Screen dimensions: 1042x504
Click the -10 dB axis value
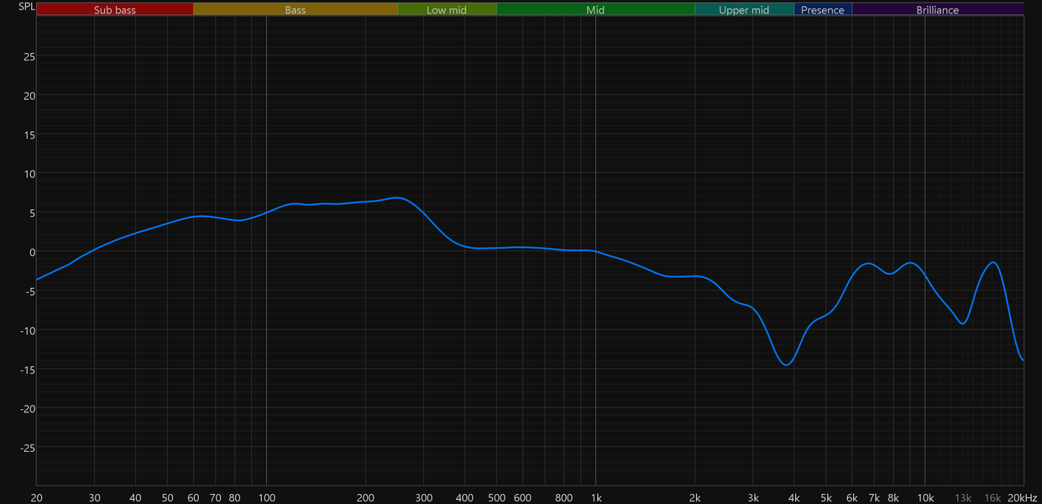[27, 330]
